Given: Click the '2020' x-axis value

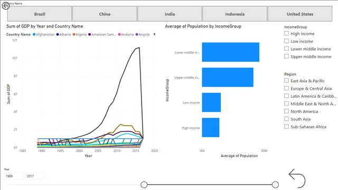Looking at the screenshot, I should [154, 151].
